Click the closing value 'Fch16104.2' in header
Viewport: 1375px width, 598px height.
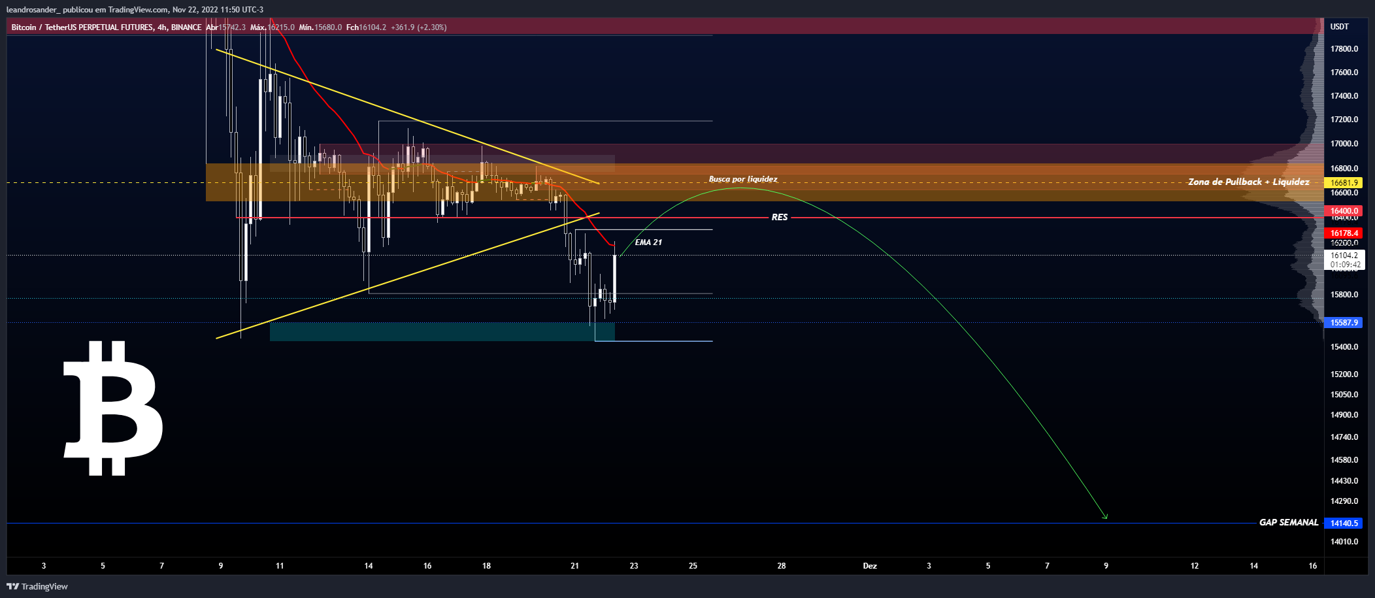click(366, 27)
